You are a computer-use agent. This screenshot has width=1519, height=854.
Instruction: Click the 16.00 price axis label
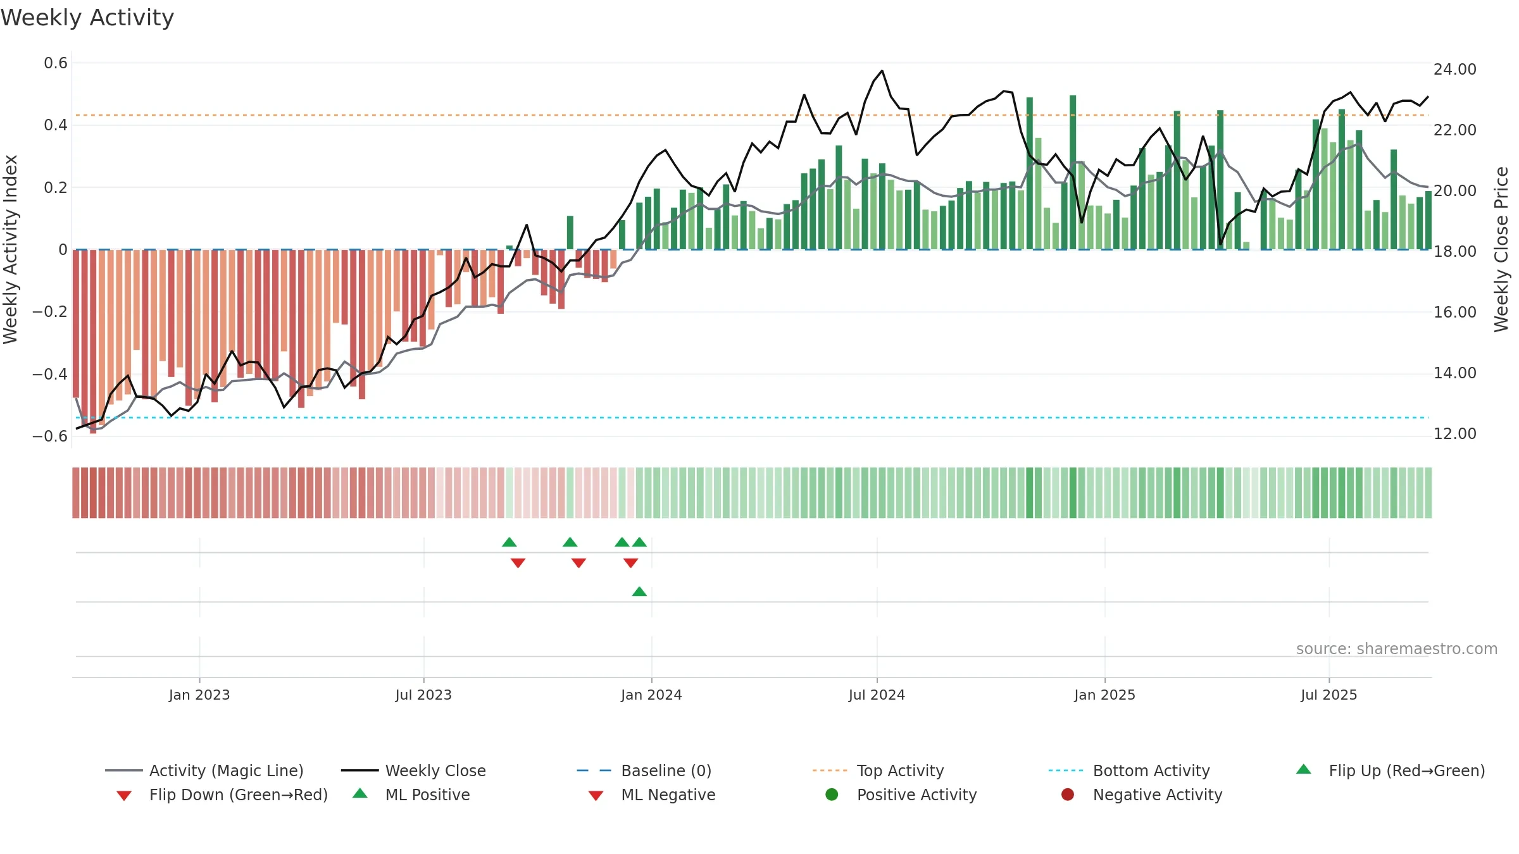(x=1455, y=312)
